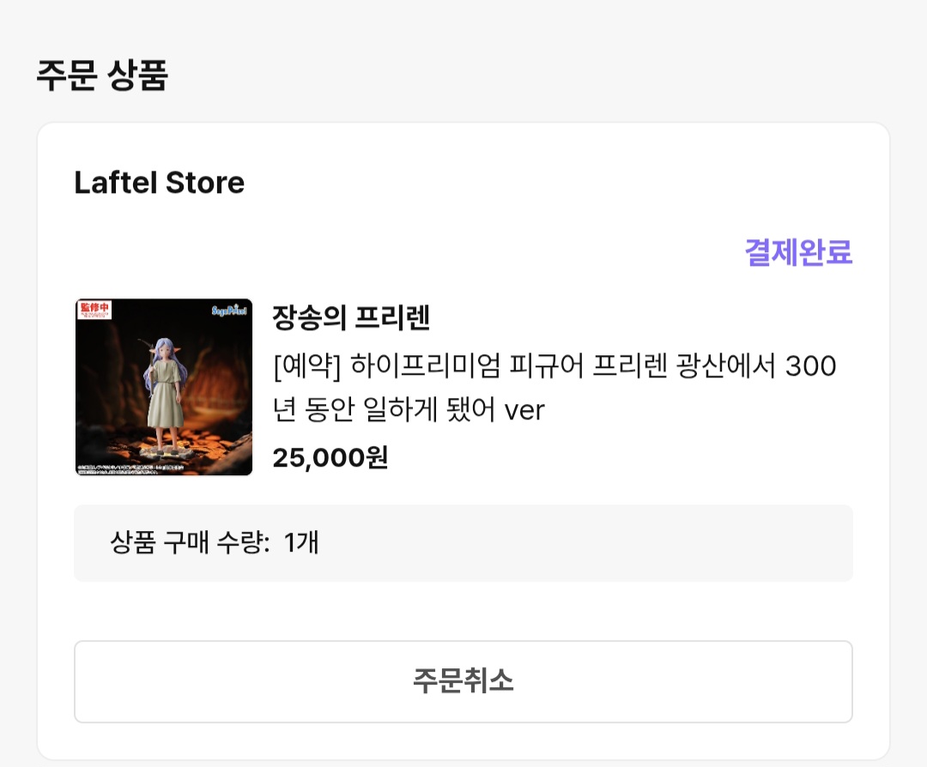The height and width of the screenshot is (767, 927).
Task: Click the 25,000원 price text
Action: pos(330,457)
